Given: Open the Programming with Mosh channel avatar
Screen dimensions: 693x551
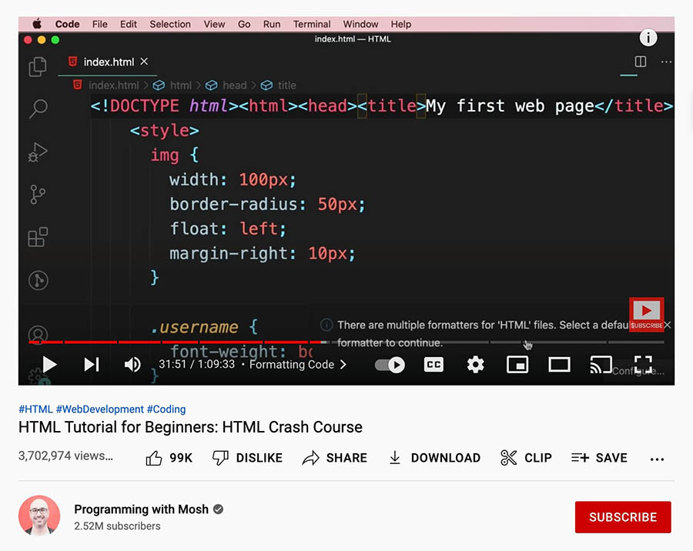Looking at the screenshot, I should 39,516.
